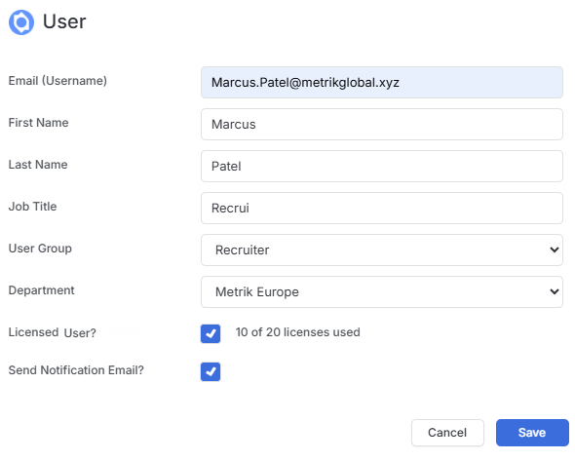
Task: Click the 10 of 20 licenses used text
Action: pos(298,332)
